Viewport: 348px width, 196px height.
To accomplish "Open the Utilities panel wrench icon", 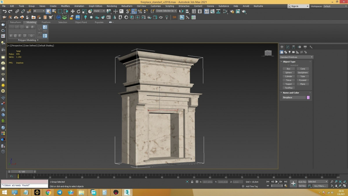I will coord(311,47).
